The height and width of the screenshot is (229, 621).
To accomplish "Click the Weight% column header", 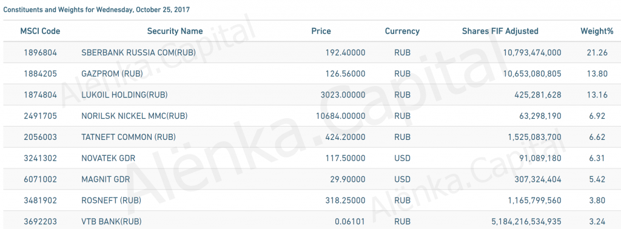I will click(x=597, y=32).
